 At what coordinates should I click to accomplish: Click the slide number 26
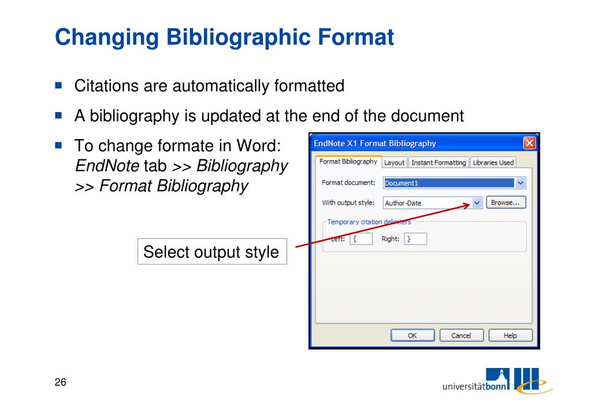(60, 382)
